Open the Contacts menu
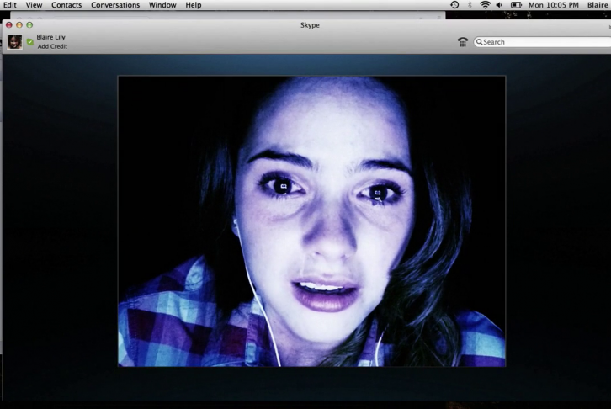611x409 pixels. point(66,5)
